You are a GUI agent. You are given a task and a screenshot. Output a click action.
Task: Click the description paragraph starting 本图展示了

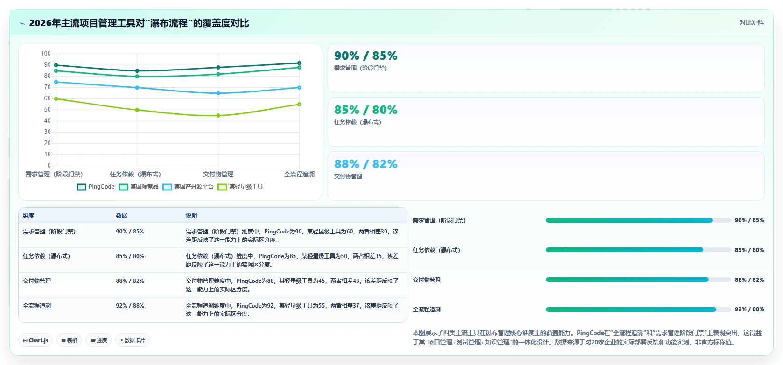[588, 337]
